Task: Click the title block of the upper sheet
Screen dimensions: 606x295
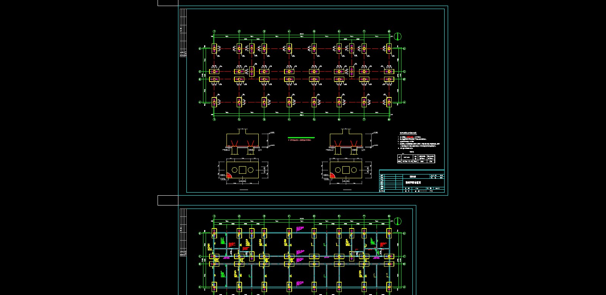Action: (x=412, y=181)
